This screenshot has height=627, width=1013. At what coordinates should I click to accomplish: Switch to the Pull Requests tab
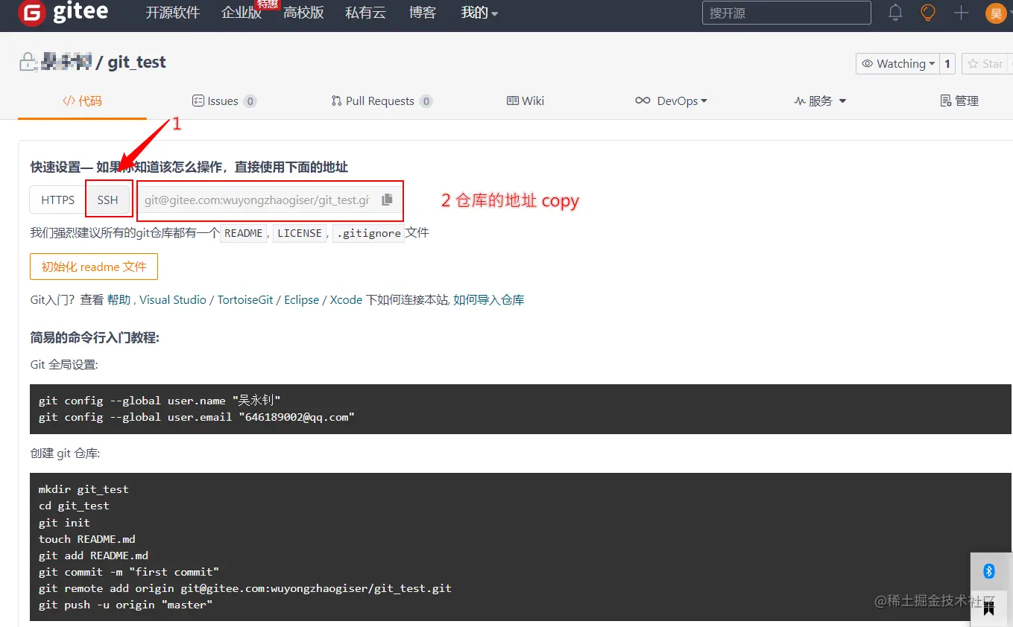382,101
